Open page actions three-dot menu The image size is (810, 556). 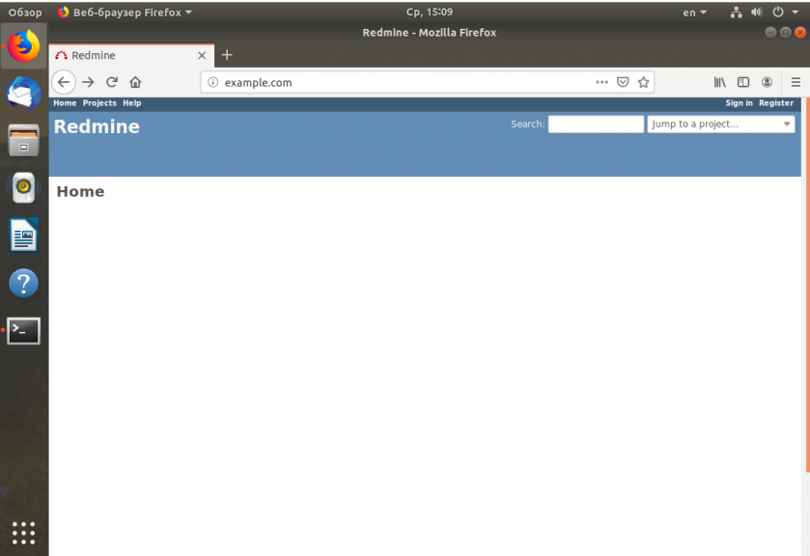click(x=601, y=82)
